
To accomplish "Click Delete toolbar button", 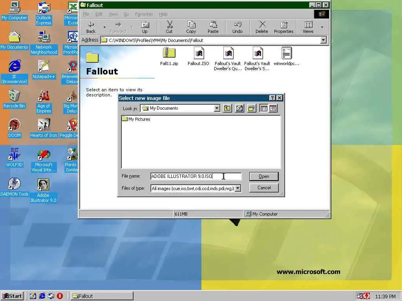I will pos(261,27).
